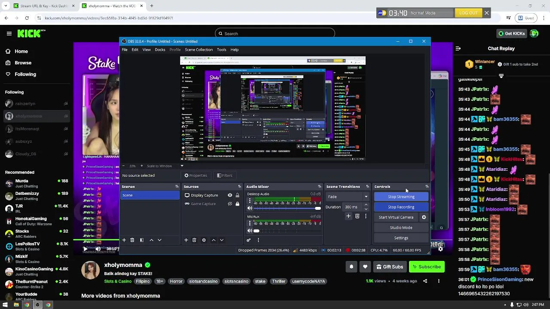This screenshot has width=550, height=309.
Task: Open OBS View menu
Action: click(147, 50)
